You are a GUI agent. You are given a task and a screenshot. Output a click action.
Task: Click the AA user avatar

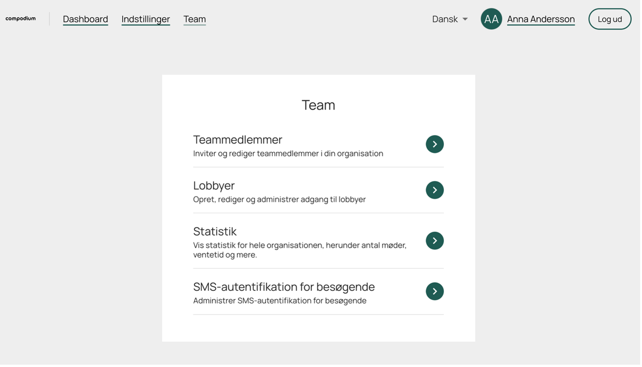tap(492, 19)
